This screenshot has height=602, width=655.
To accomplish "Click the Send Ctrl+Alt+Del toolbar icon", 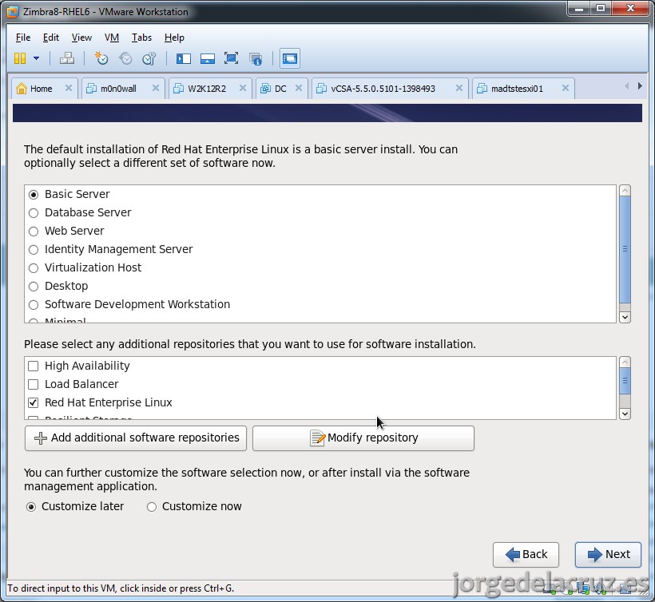I will point(67,58).
